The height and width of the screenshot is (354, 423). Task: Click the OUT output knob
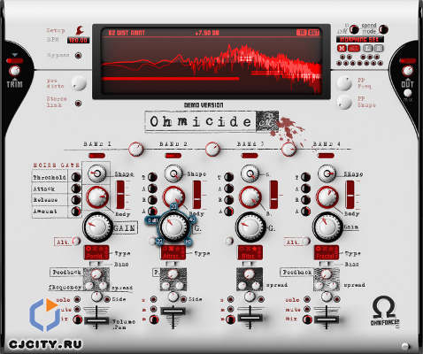point(408,71)
